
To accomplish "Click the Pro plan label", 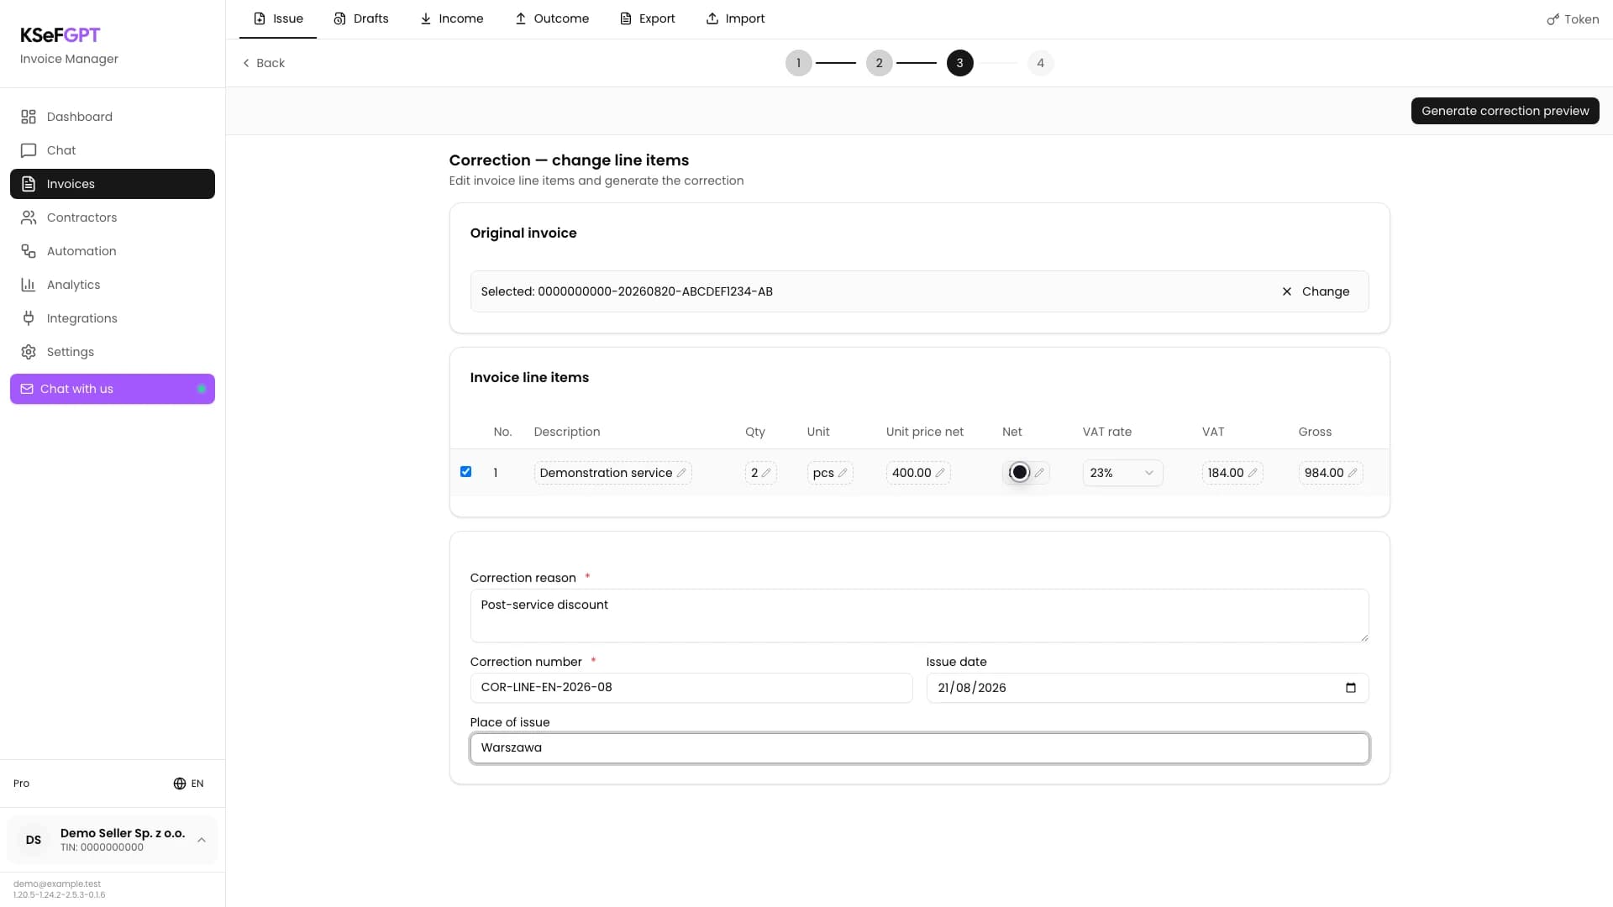I will (x=21, y=784).
